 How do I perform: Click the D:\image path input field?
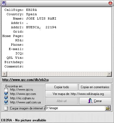point(75,108)
